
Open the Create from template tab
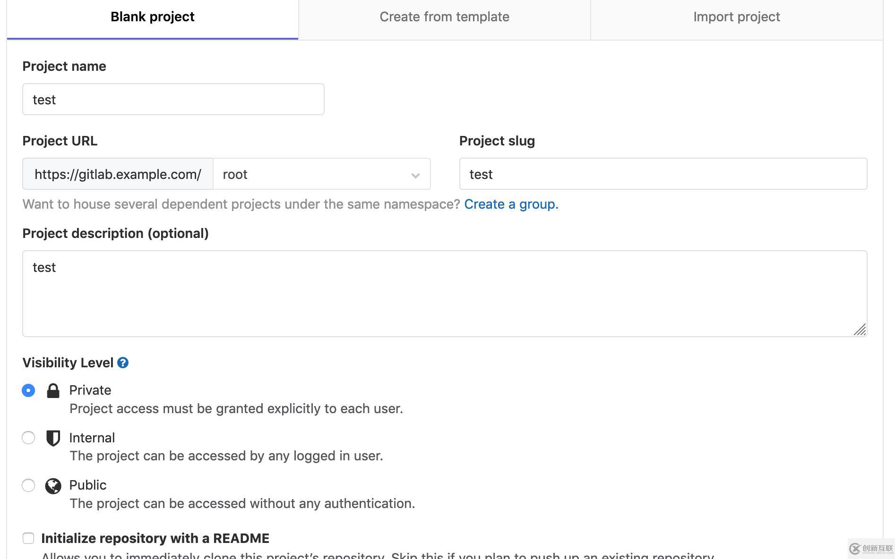444,17
